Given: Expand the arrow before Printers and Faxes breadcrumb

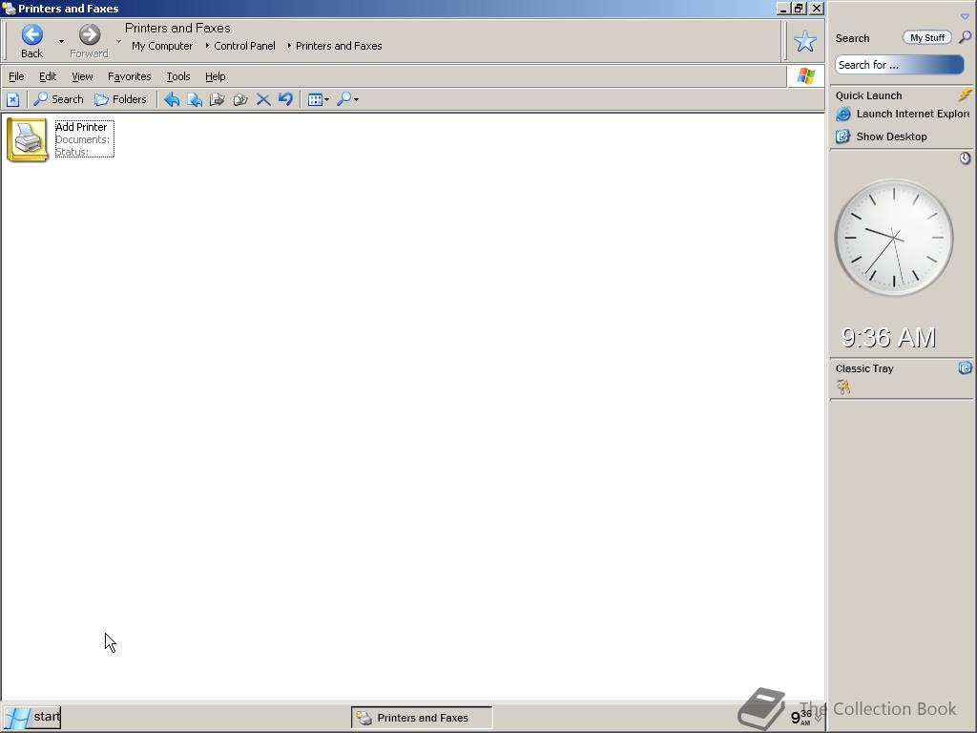Looking at the screenshot, I should (x=289, y=46).
